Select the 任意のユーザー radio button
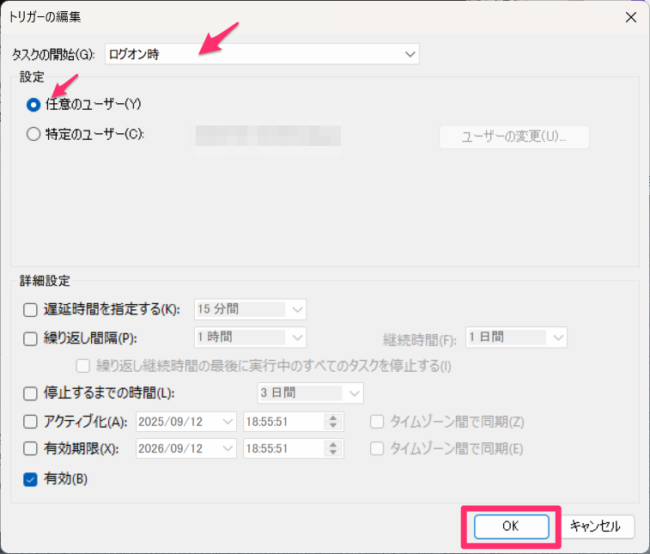The height and width of the screenshot is (554, 650). (33, 104)
